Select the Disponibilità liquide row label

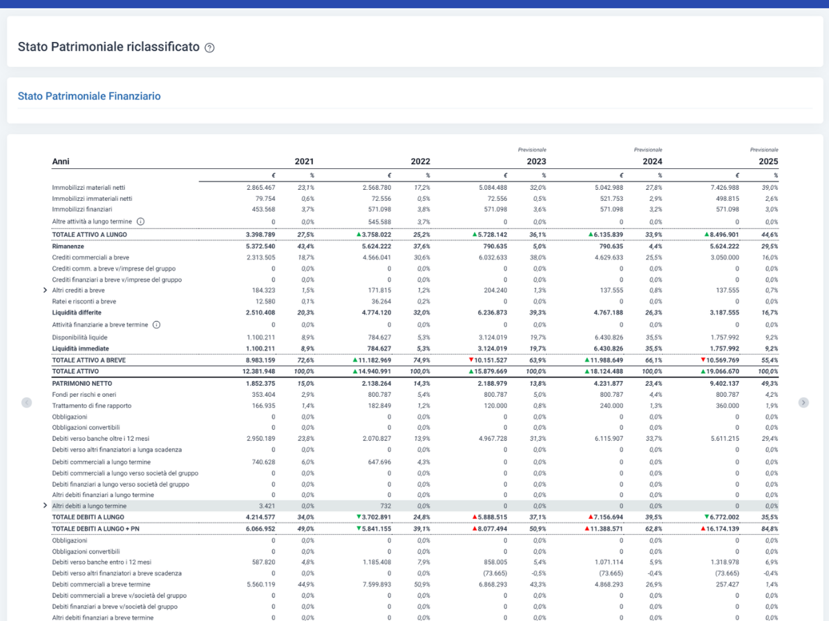[x=79, y=337]
